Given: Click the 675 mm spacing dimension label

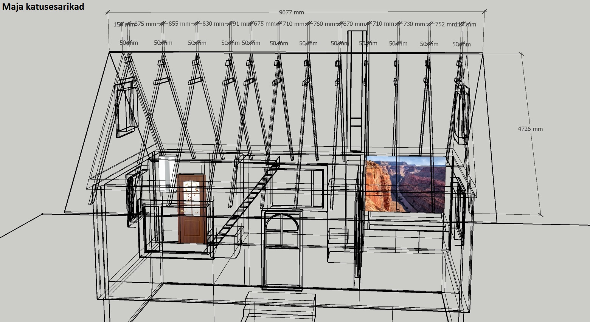Looking at the screenshot, I should click(x=264, y=23).
